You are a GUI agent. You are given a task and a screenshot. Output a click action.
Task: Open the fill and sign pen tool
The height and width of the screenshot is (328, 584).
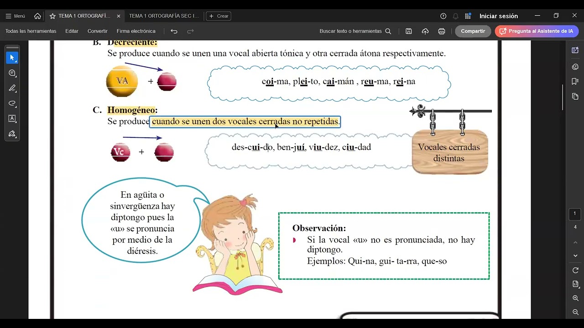[x=12, y=134]
